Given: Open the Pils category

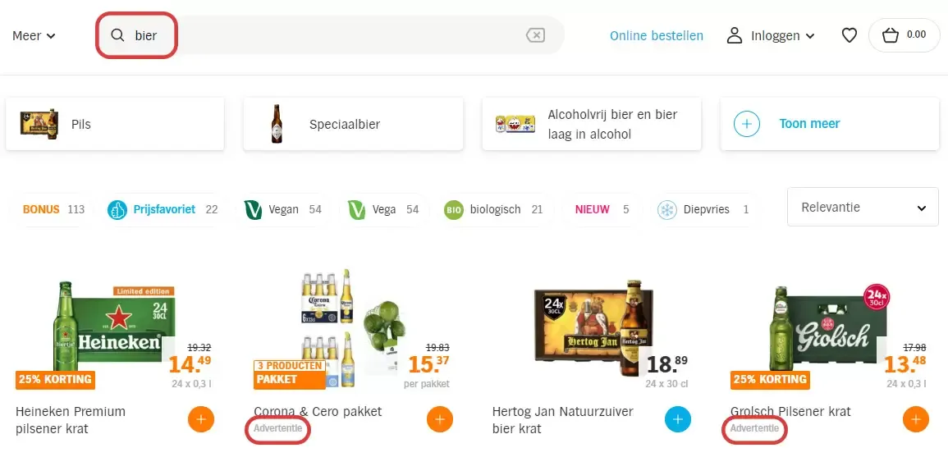Looking at the screenshot, I should pos(115,124).
